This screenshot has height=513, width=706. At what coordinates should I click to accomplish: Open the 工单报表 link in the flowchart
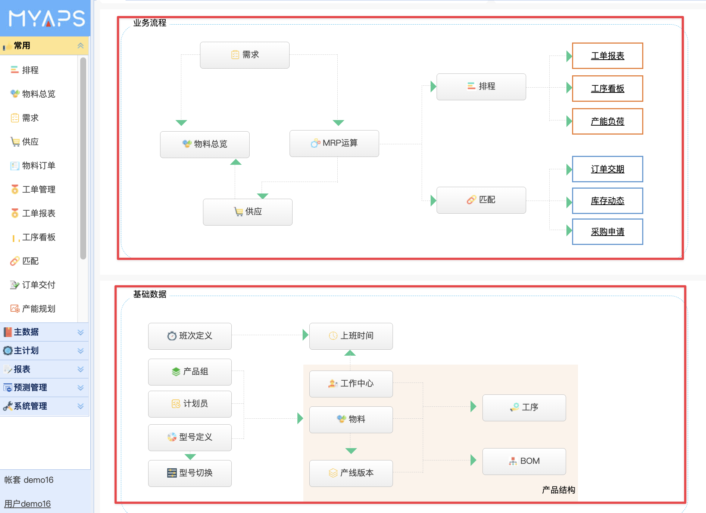[x=607, y=56]
